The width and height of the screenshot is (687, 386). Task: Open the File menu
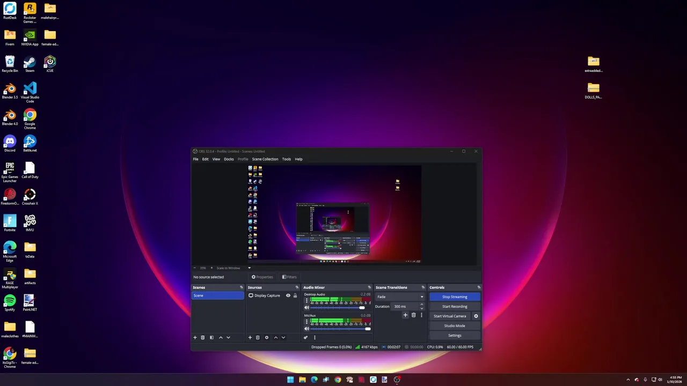(x=196, y=159)
